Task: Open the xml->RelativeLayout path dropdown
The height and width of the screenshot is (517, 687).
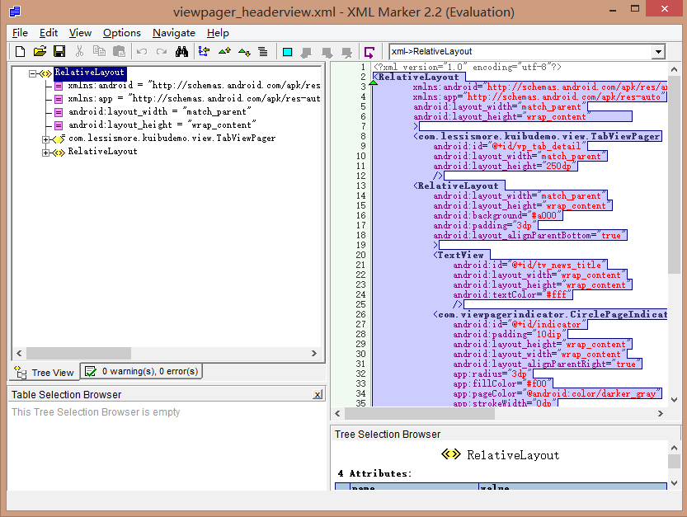Action: click(x=657, y=52)
